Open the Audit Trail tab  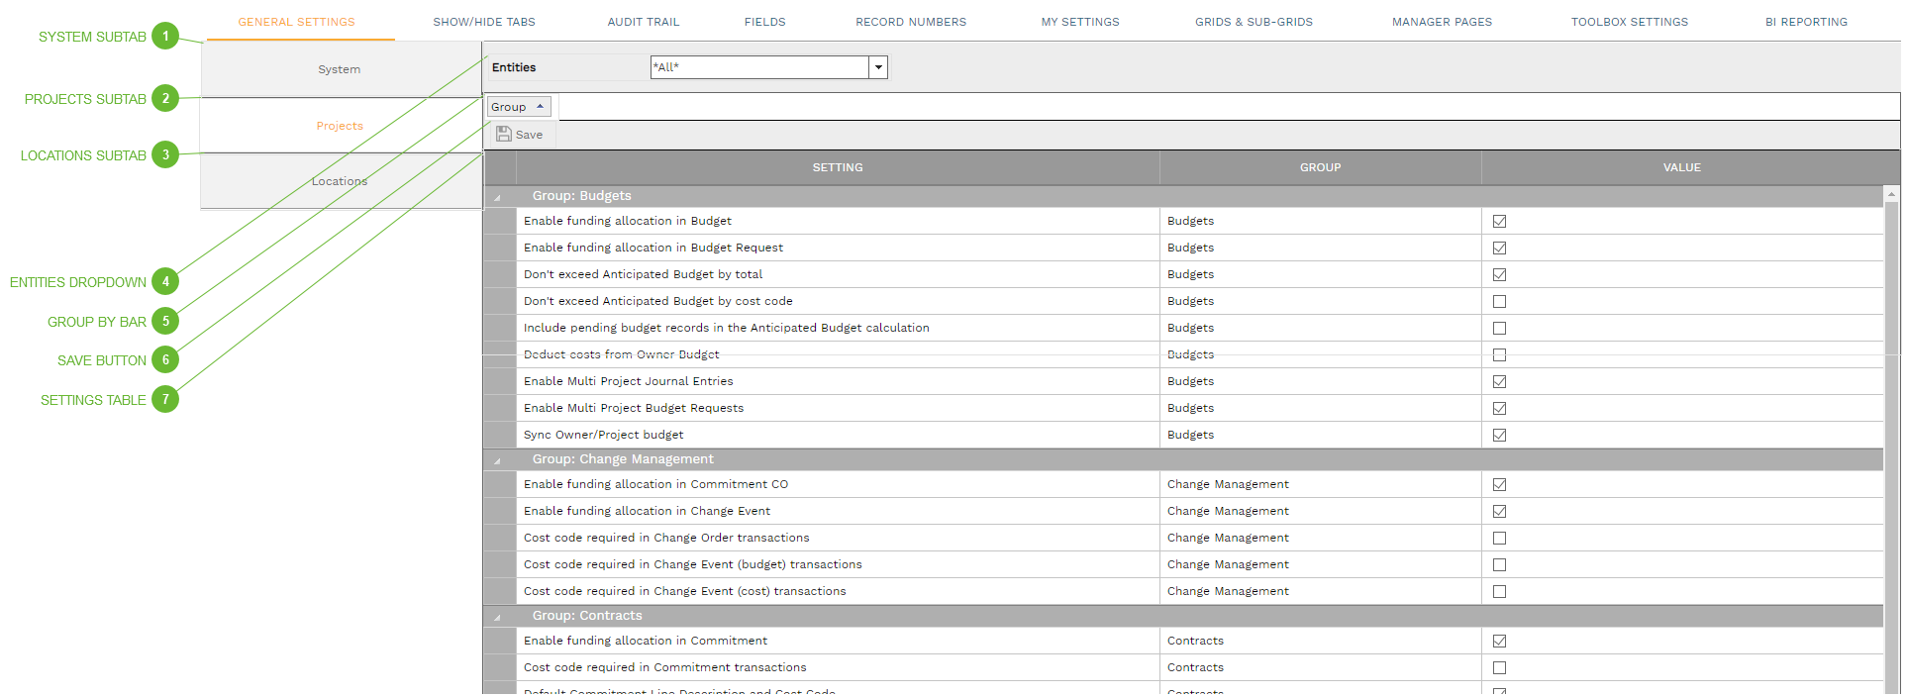click(644, 22)
